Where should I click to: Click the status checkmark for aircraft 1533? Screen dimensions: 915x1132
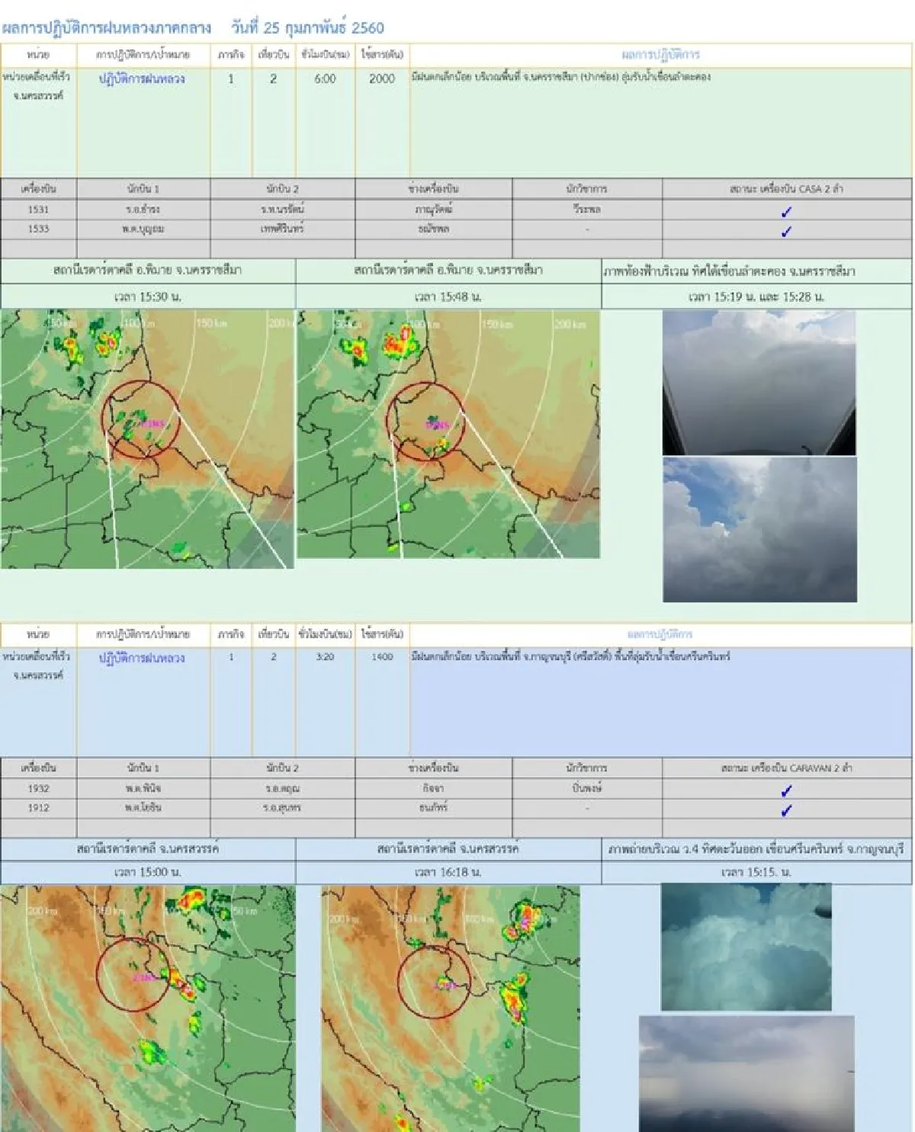coord(786,231)
